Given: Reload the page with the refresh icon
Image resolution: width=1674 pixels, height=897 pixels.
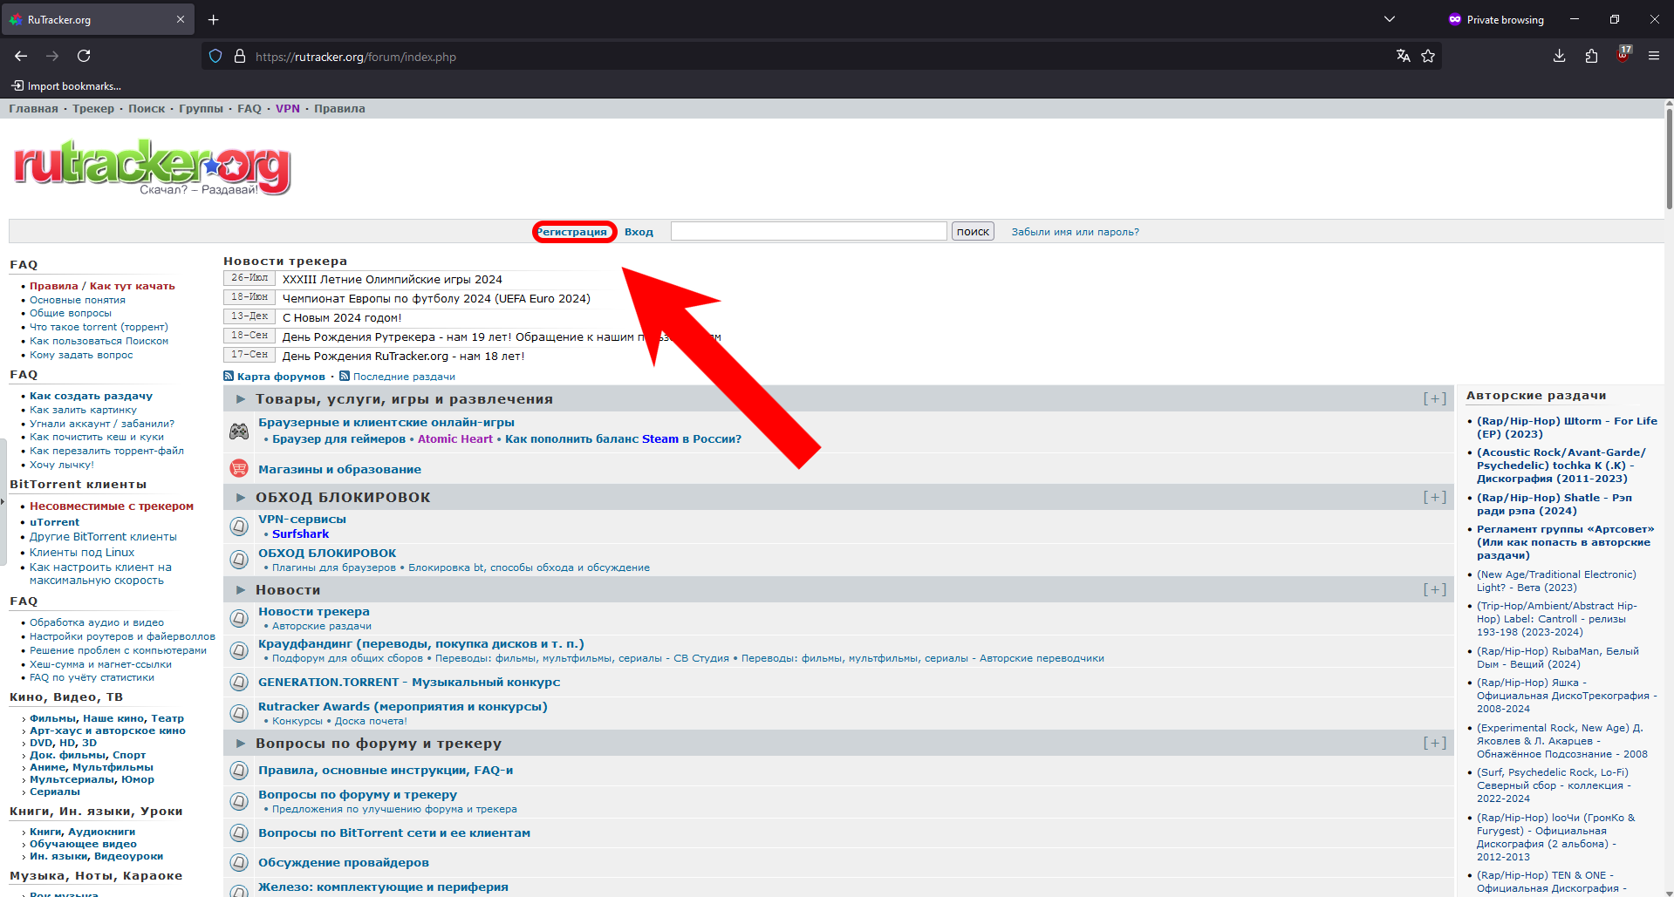Looking at the screenshot, I should tap(84, 56).
